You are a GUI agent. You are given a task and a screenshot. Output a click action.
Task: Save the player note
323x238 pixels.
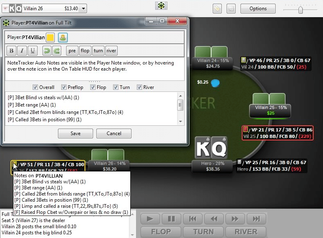coord(76,133)
